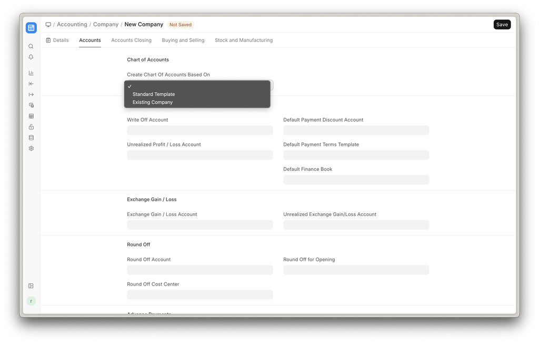The image size is (539, 343).
Task: Click the user avatar "r" at bottom left
Action: tap(31, 301)
